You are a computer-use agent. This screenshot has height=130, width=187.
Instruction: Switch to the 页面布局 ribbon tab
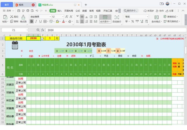[69, 11]
